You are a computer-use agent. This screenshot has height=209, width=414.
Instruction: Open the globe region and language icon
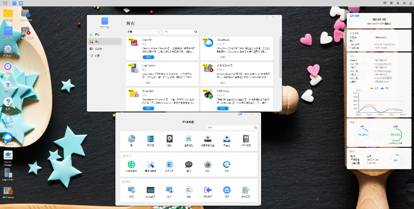pyautogui.click(x=132, y=164)
